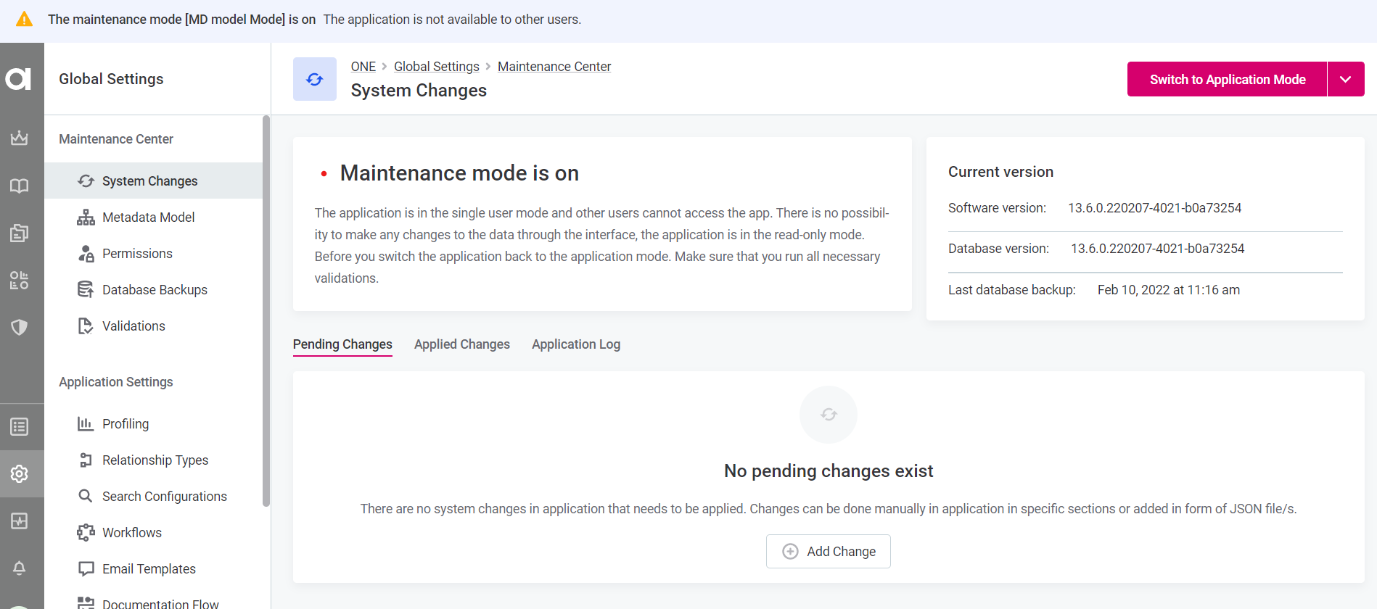Viewport: 1377px width, 609px height.
Task: Click the bell notifications icon
Action: pyautogui.click(x=20, y=568)
